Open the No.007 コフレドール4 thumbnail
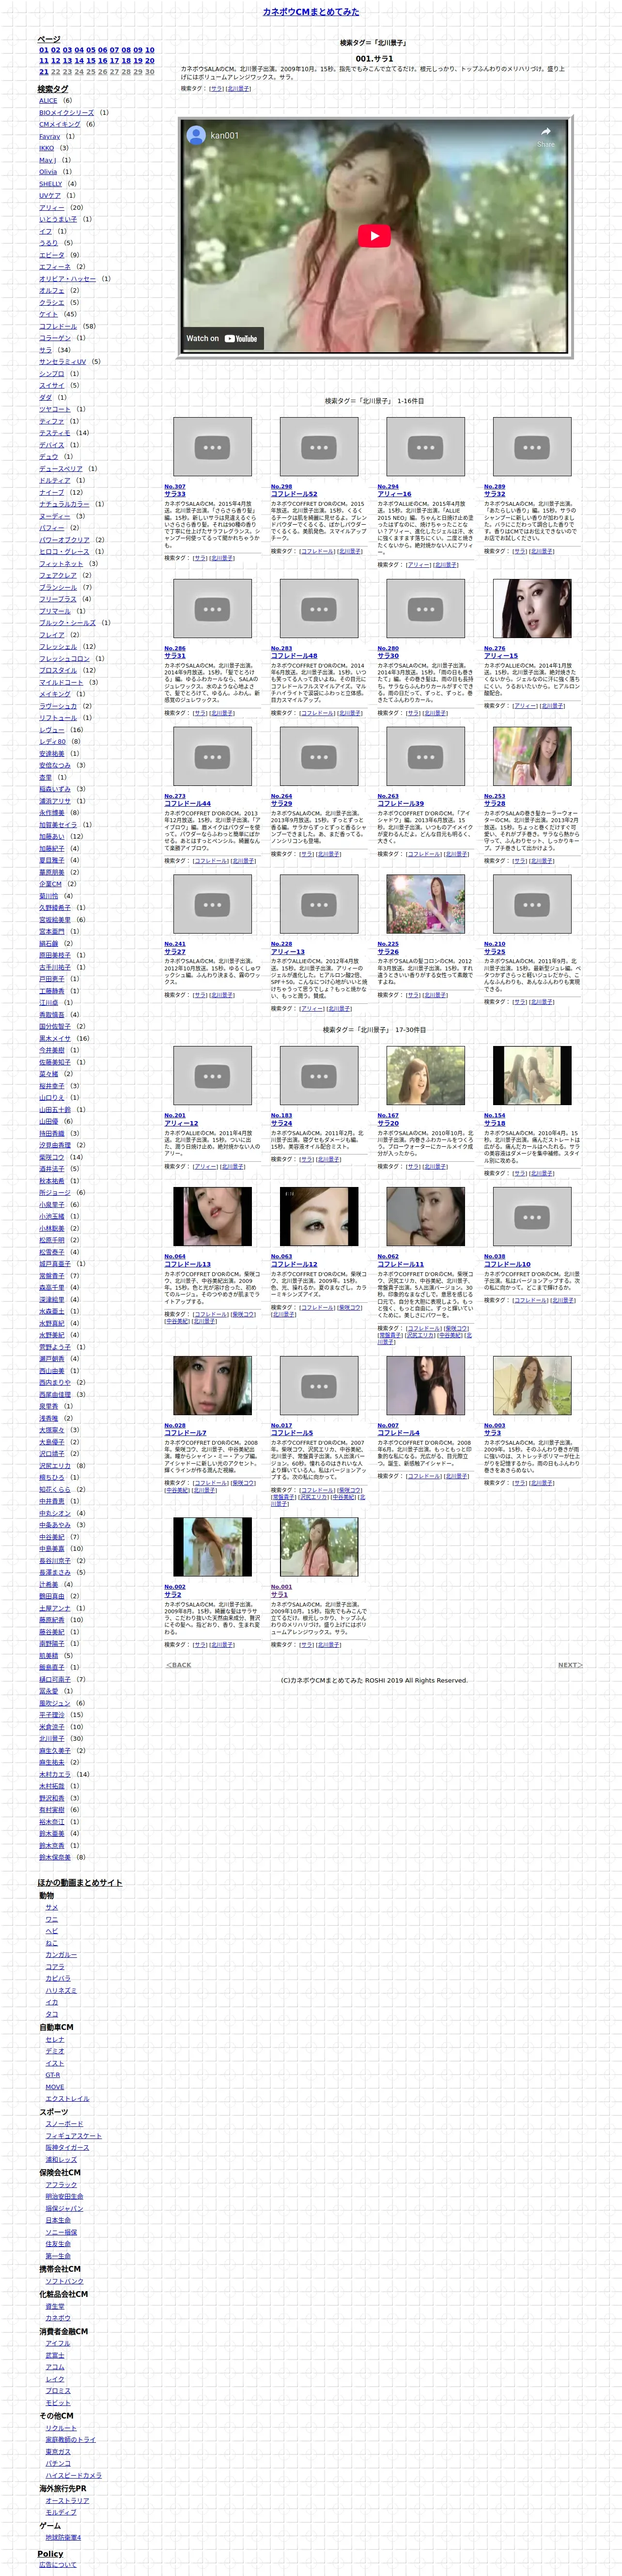 tap(425, 1386)
